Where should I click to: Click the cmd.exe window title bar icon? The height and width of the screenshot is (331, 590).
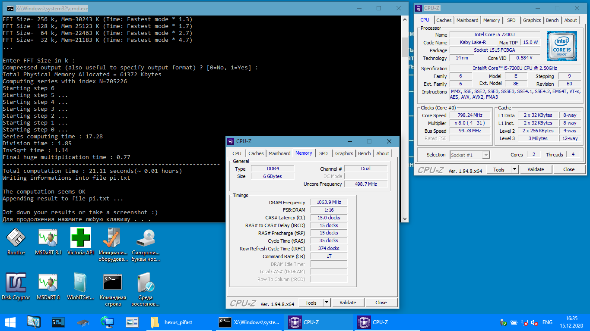coord(10,8)
